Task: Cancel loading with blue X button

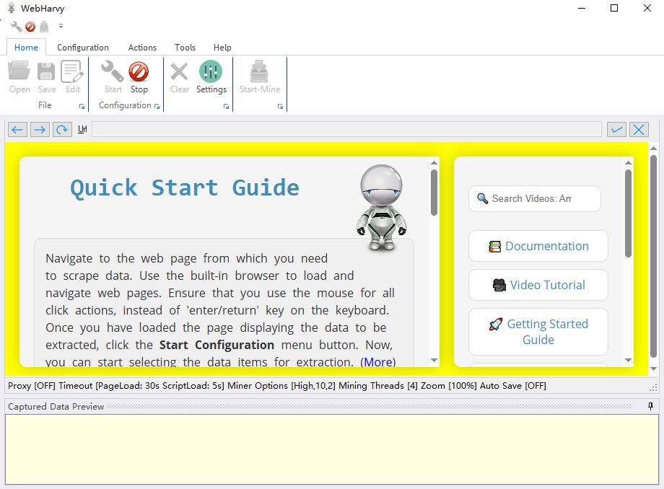Action: pos(639,129)
